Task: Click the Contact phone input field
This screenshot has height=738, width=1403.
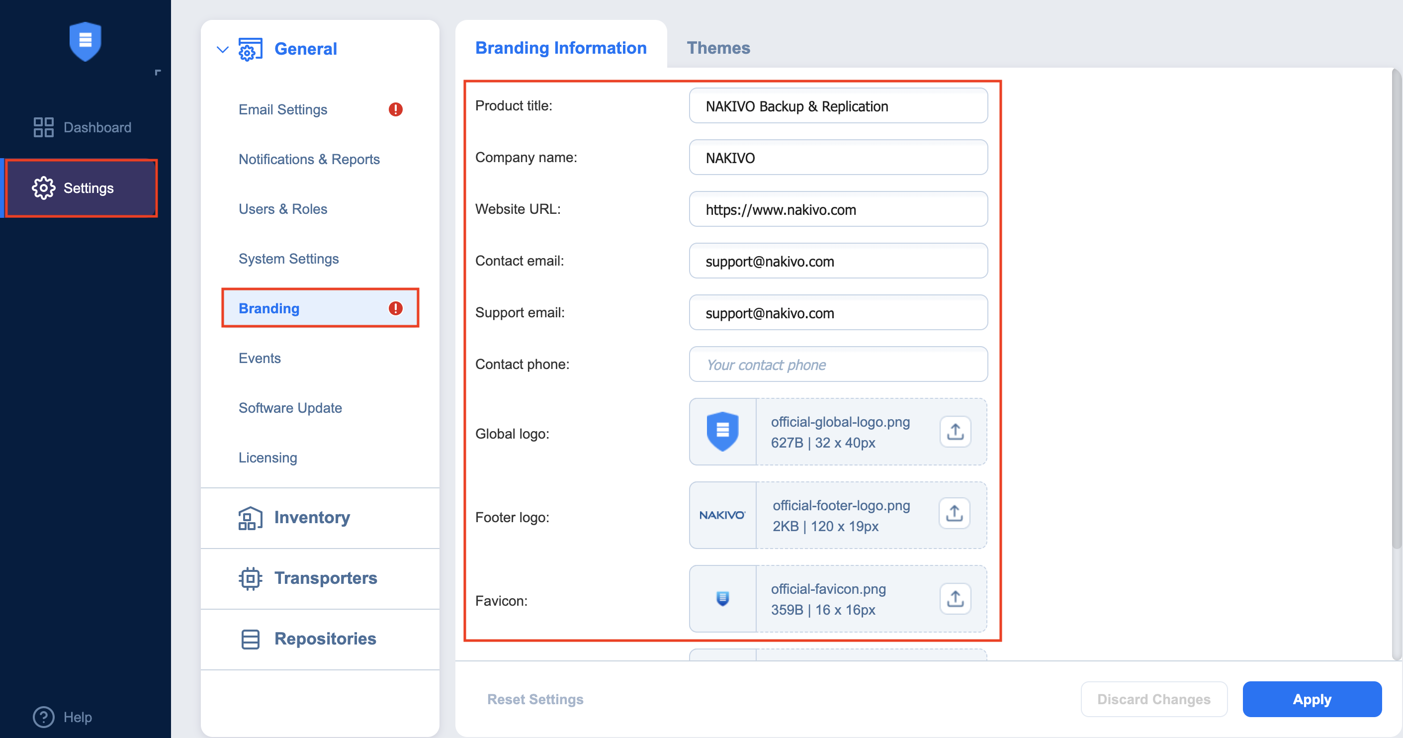Action: coord(838,365)
